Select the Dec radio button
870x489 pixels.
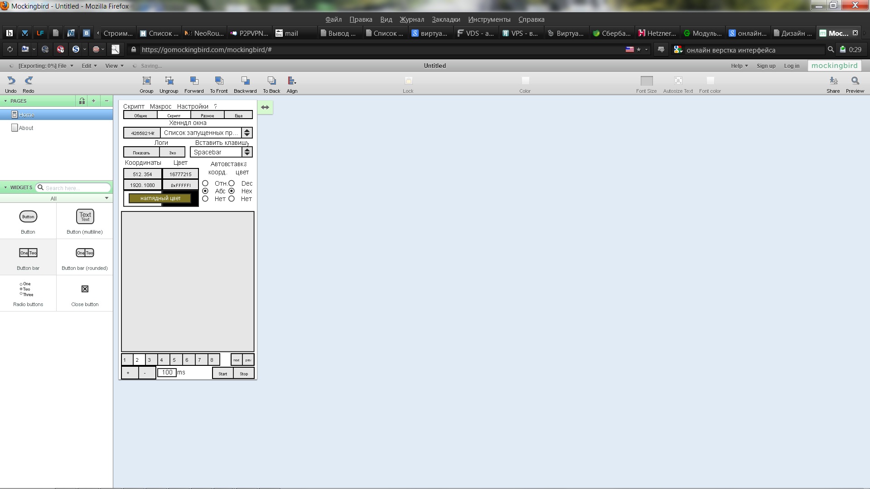(x=232, y=183)
